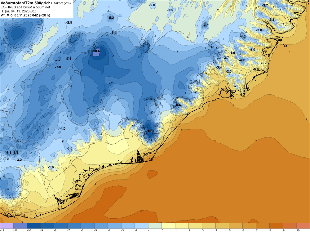This screenshot has height=232, width=310.
Task: Click the -6.6 temperature label
Action: pyautogui.click(x=178, y=105)
